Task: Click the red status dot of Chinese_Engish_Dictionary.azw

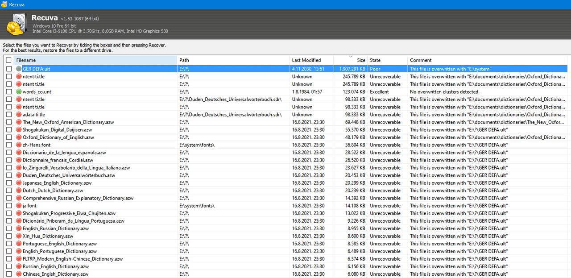Action: click(19, 274)
